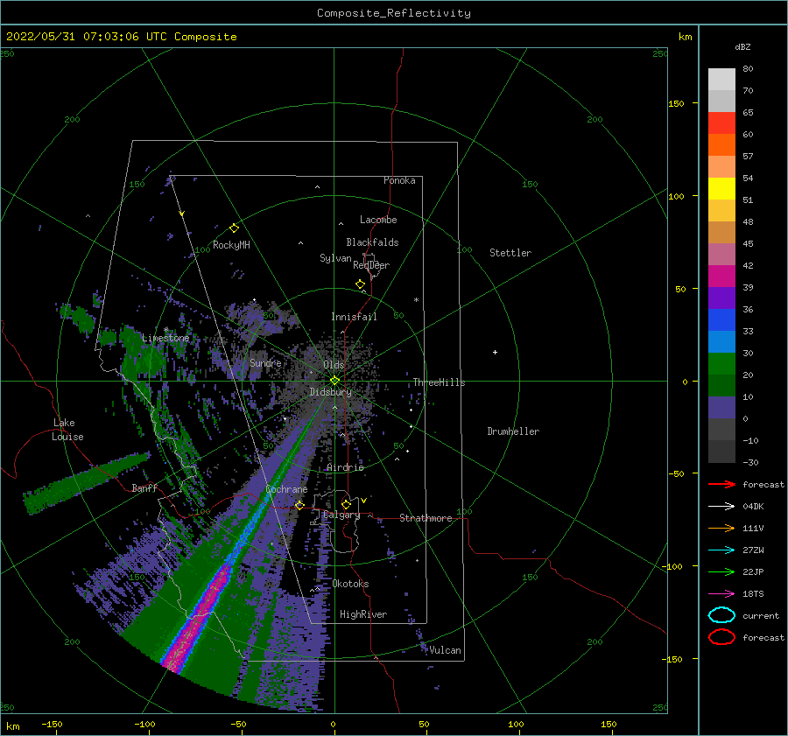Click the red forecast arrow in legend

pos(721,484)
